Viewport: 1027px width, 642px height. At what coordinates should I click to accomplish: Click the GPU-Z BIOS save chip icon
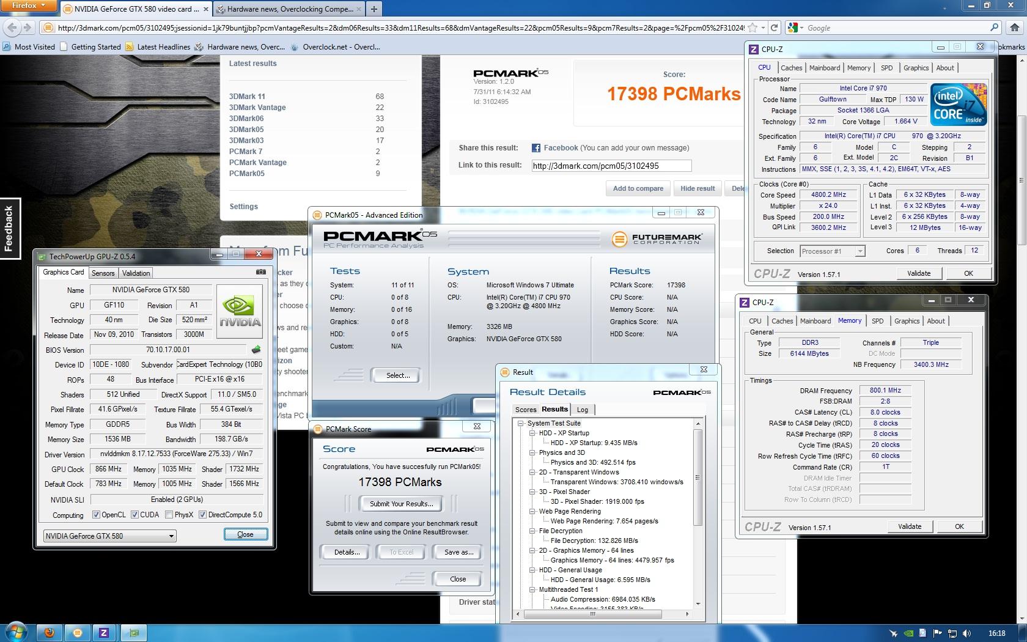pos(256,350)
